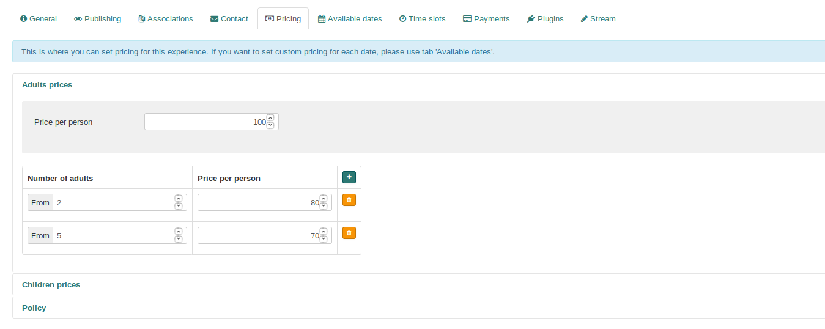Open the Plugins tab
Screen dimensions: 825x329
pos(545,19)
